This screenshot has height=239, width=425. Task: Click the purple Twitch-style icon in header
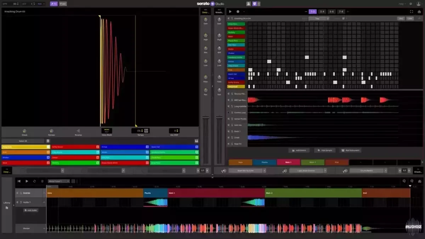coord(254,4)
